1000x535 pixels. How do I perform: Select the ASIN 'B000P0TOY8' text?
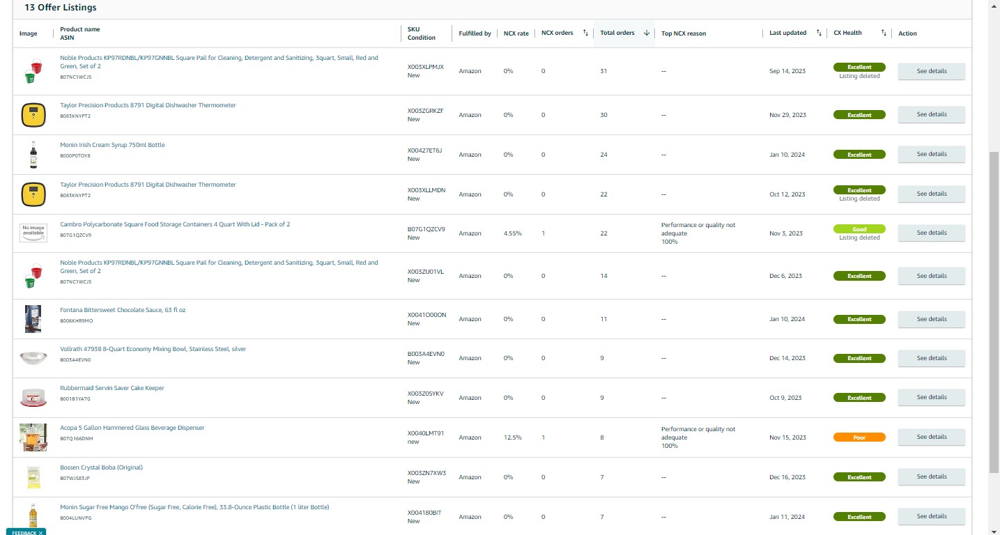pyautogui.click(x=75, y=156)
